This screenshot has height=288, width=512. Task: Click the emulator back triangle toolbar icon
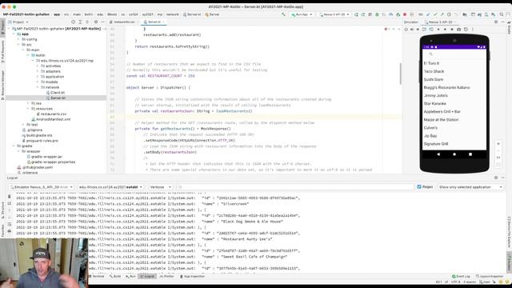[x=438, y=30]
